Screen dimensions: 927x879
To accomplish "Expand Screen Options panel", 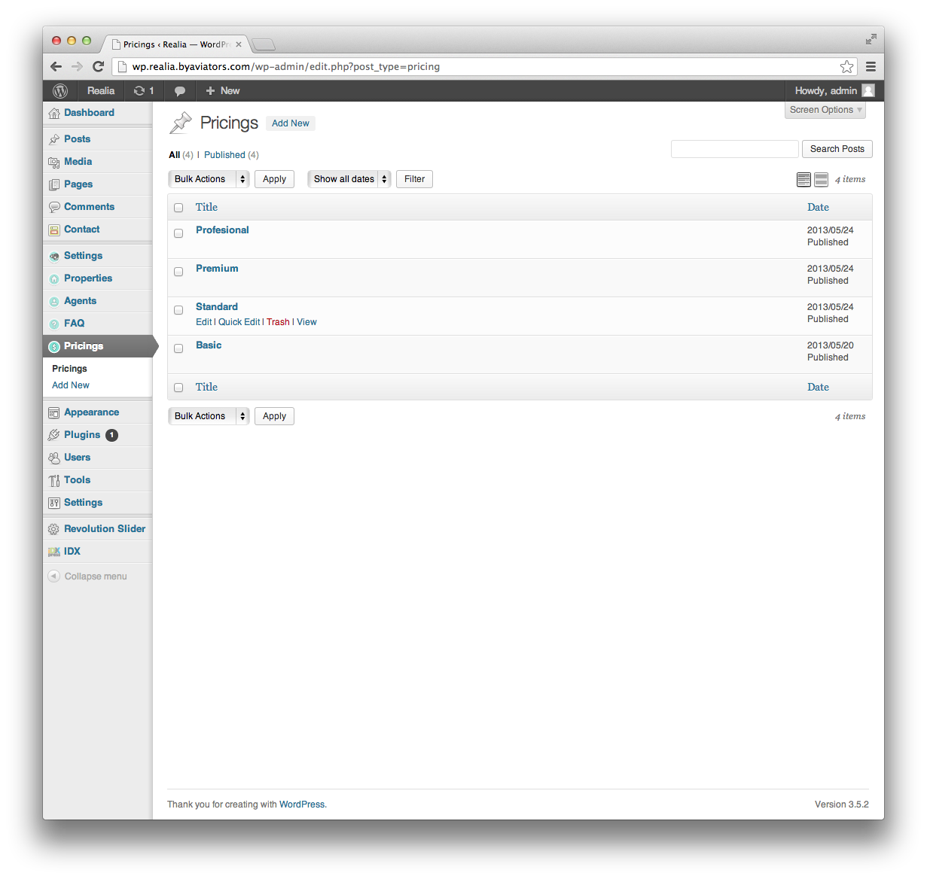I will point(825,110).
